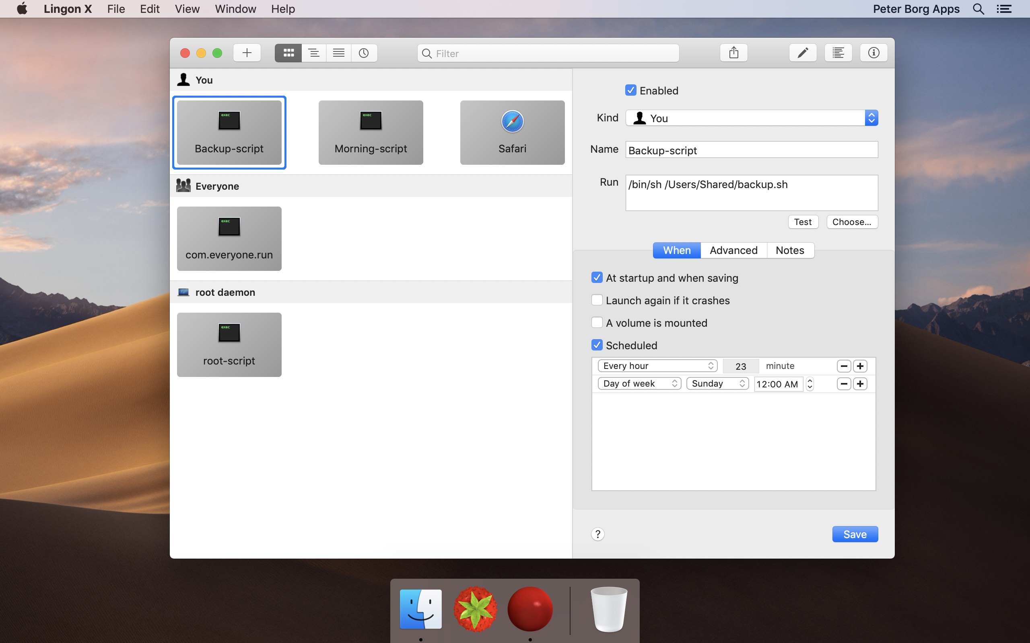Uncheck At startup and when saving
1030x643 pixels.
click(597, 277)
